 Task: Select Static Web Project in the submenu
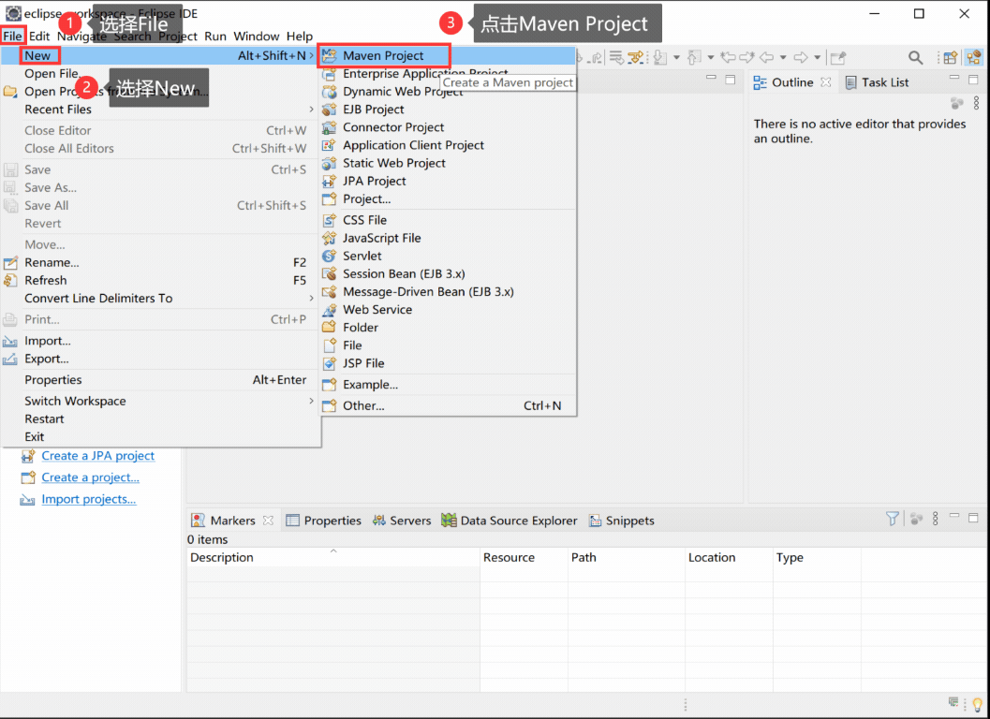(448, 163)
